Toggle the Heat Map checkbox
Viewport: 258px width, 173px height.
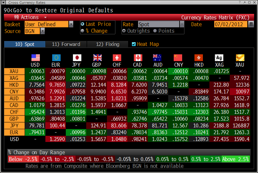(x=134, y=44)
